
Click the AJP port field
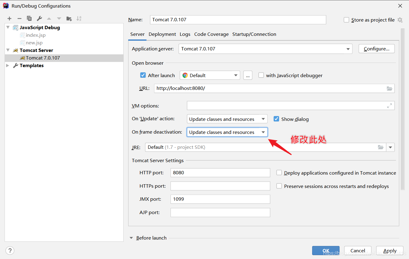[x=220, y=213]
